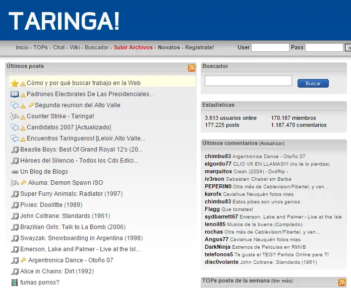Open user sydbarrett67 in latest comments
Screen dimensions: 351x288
(x=221, y=217)
